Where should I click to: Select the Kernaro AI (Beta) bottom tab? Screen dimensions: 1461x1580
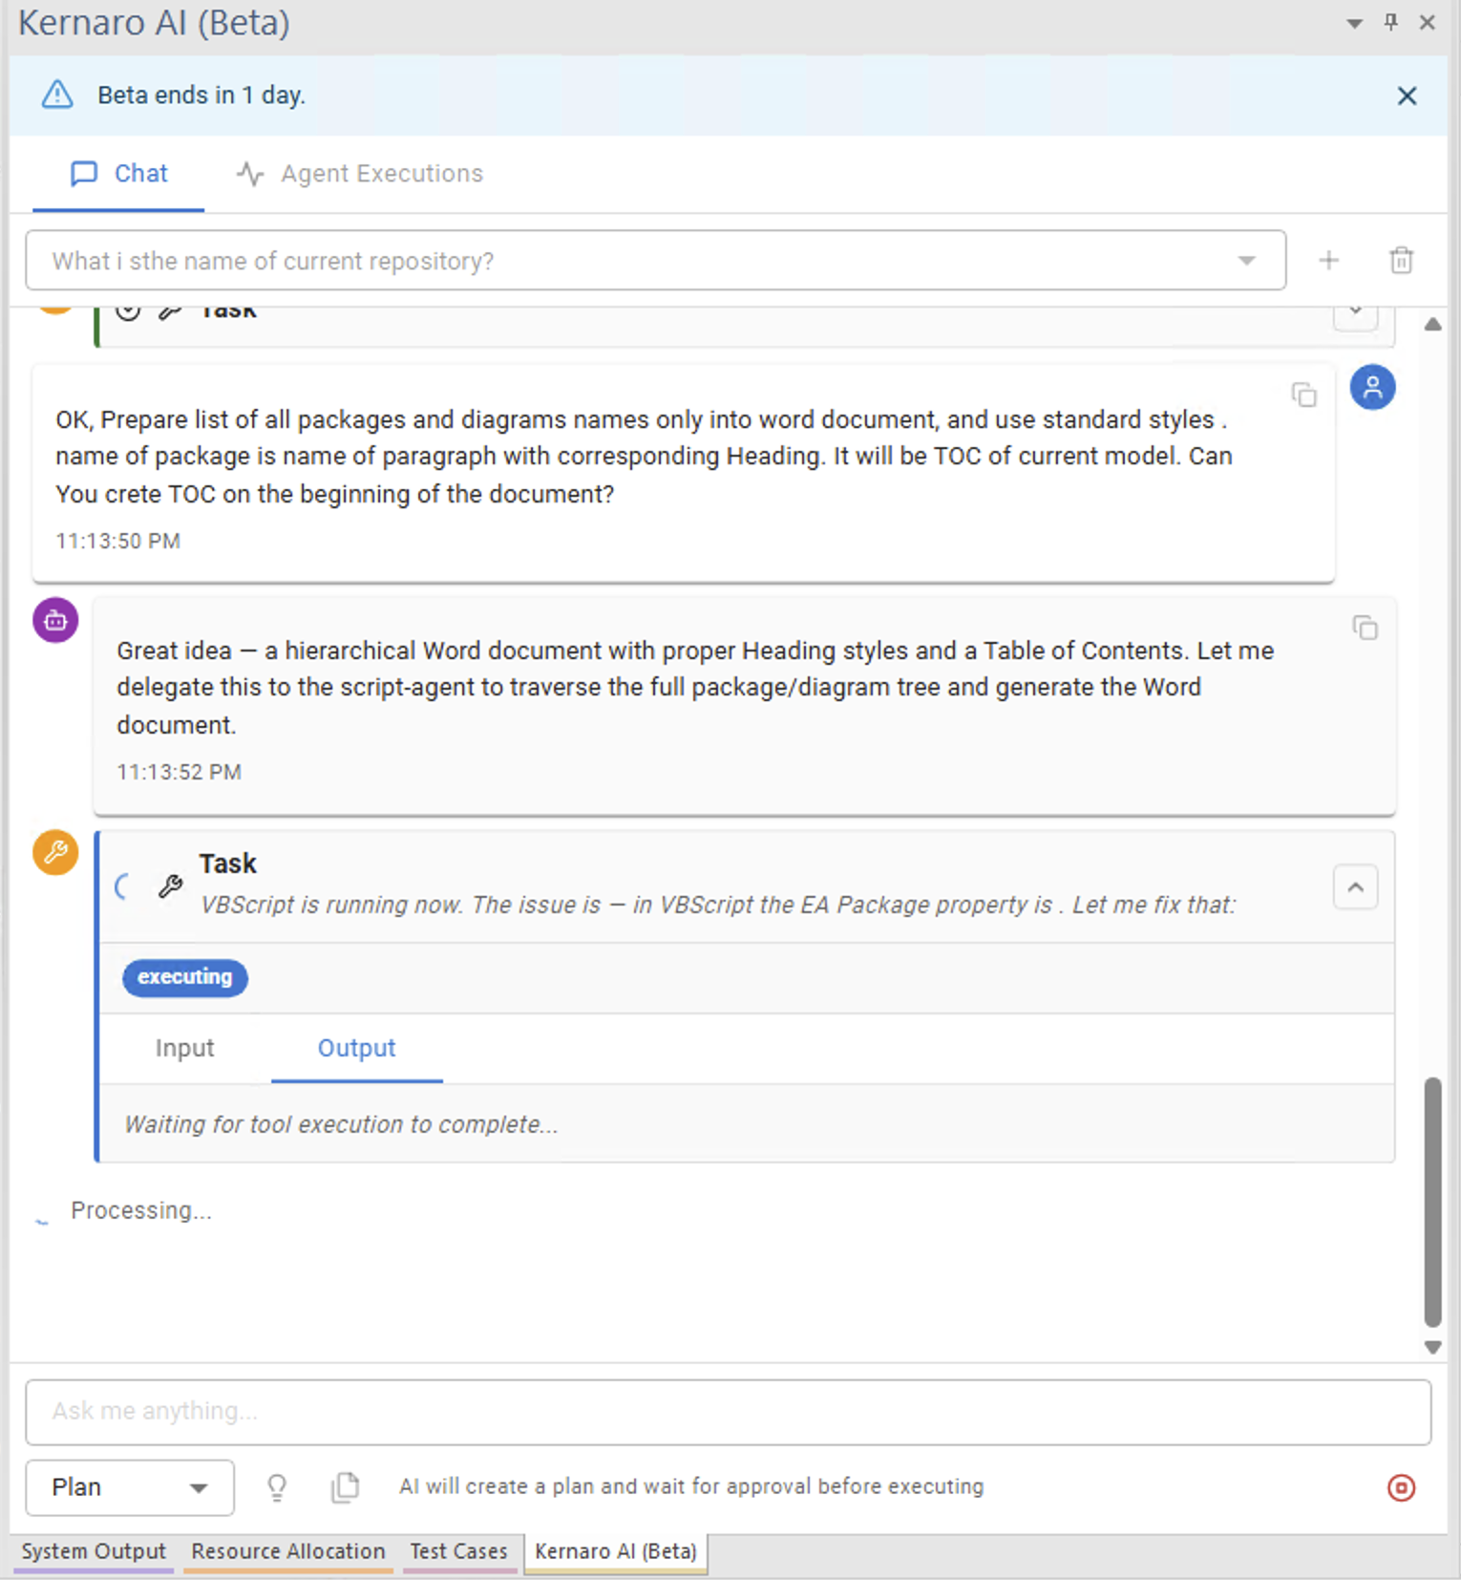tap(616, 1552)
